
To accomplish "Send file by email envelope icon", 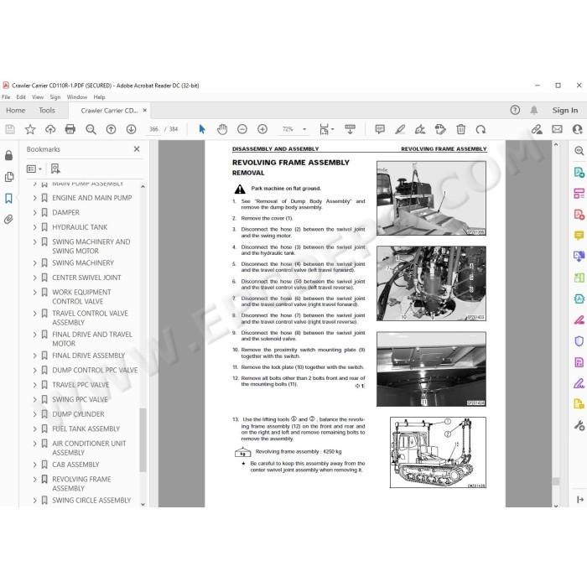I will click(557, 129).
